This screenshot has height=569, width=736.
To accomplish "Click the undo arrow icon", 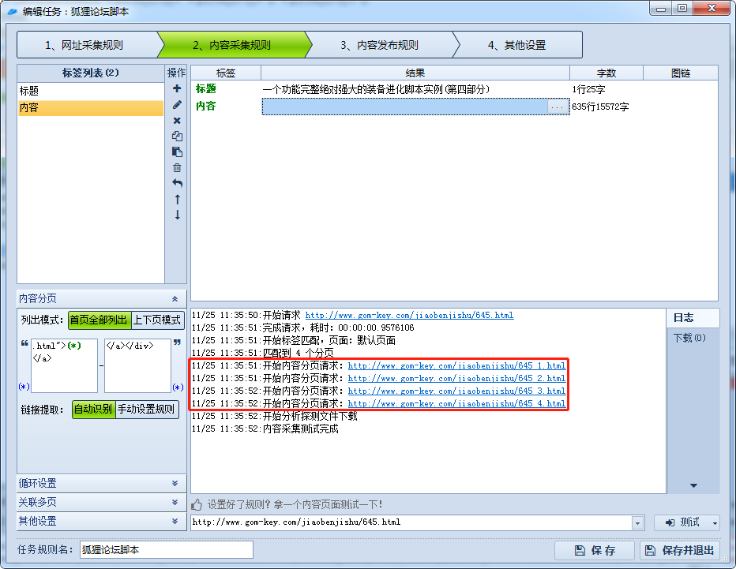I will pos(177,183).
